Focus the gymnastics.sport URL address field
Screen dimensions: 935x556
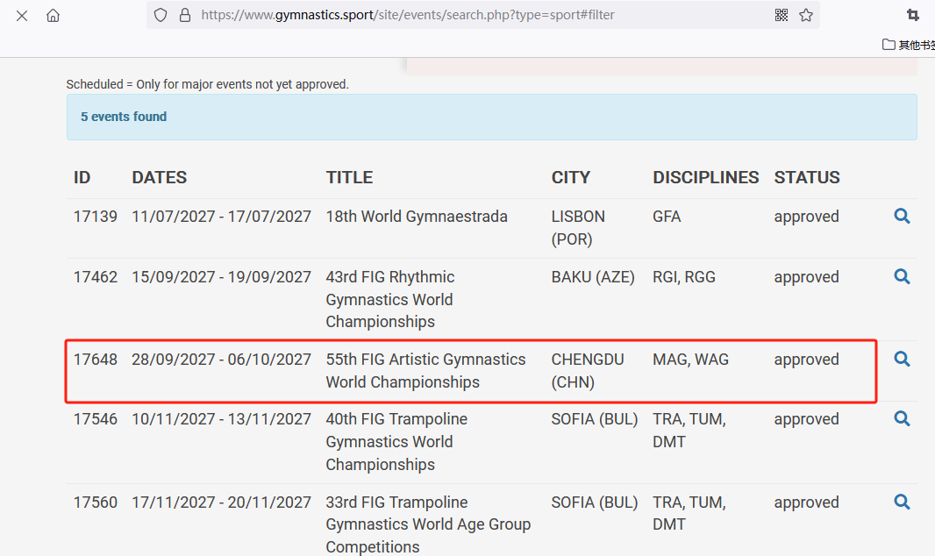click(474, 15)
